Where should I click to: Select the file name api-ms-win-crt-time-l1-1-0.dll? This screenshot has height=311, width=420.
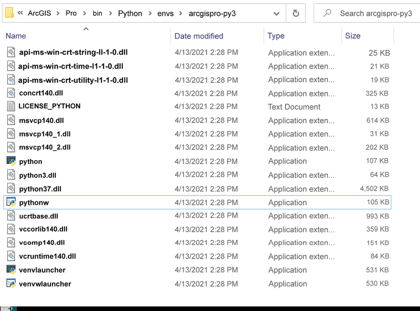(x=70, y=66)
